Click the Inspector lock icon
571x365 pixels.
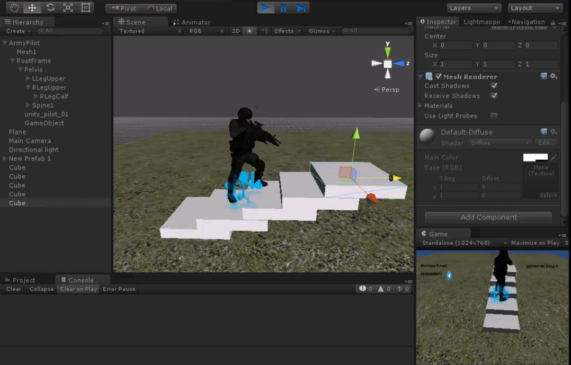pos(553,23)
